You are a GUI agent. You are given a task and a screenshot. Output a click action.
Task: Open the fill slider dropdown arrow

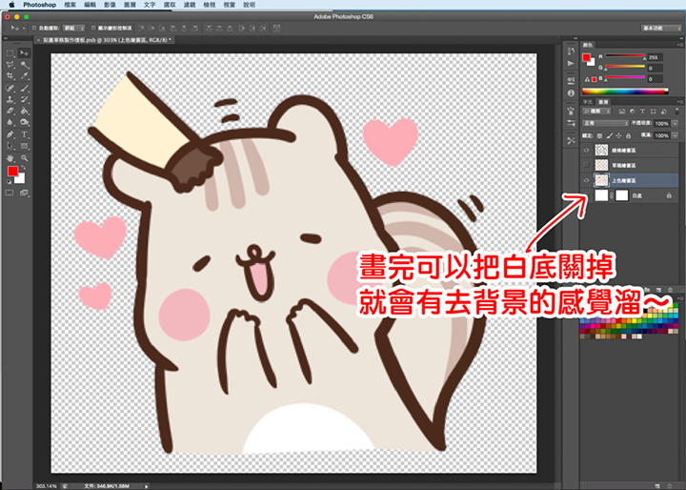click(x=676, y=135)
